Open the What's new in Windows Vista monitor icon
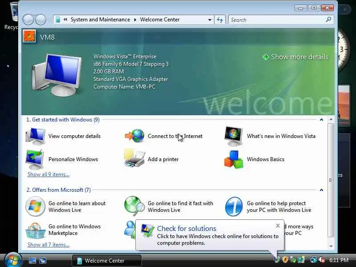This screenshot has width=356, height=267. [x=234, y=136]
